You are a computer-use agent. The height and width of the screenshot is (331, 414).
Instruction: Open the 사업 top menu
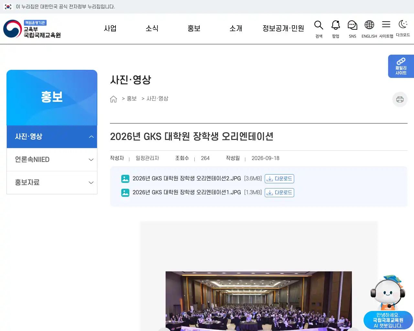(110, 28)
